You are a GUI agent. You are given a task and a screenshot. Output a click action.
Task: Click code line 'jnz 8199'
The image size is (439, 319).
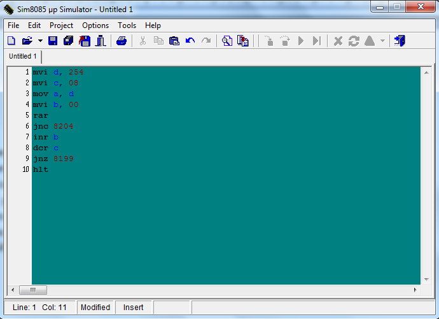coord(53,159)
